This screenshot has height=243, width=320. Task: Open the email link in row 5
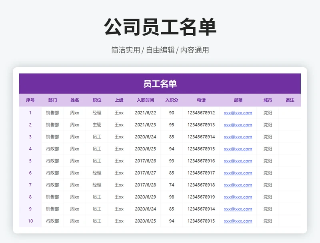[x=238, y=161]
